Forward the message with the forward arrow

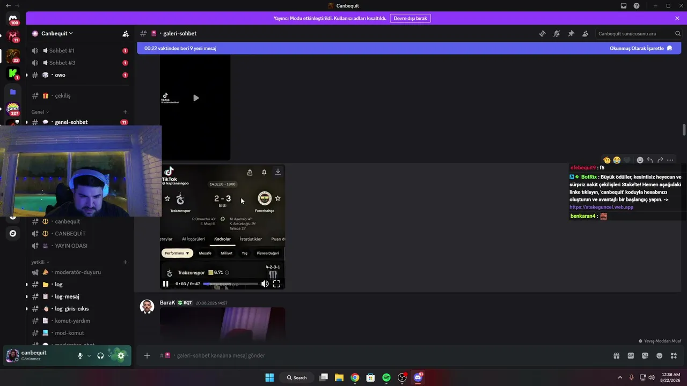coord(660,160)
